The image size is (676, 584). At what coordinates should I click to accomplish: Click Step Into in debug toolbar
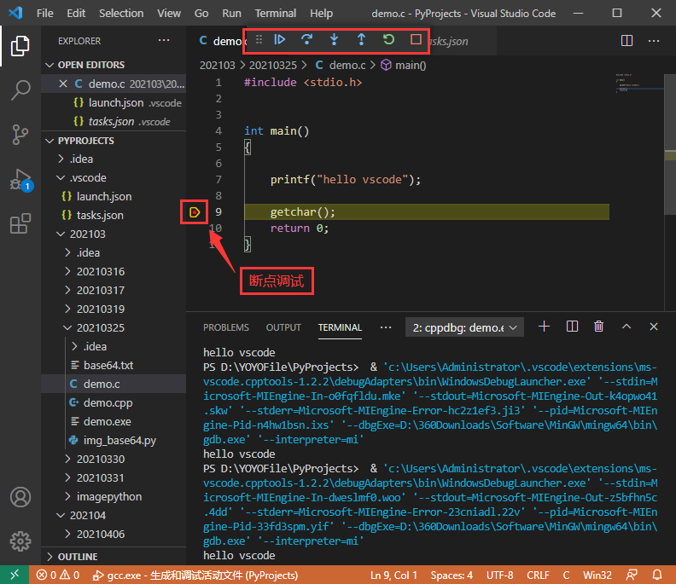pos(334,39)
